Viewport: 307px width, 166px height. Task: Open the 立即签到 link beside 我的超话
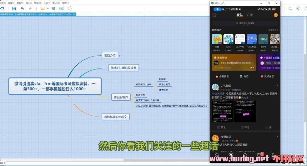(273, 30)
